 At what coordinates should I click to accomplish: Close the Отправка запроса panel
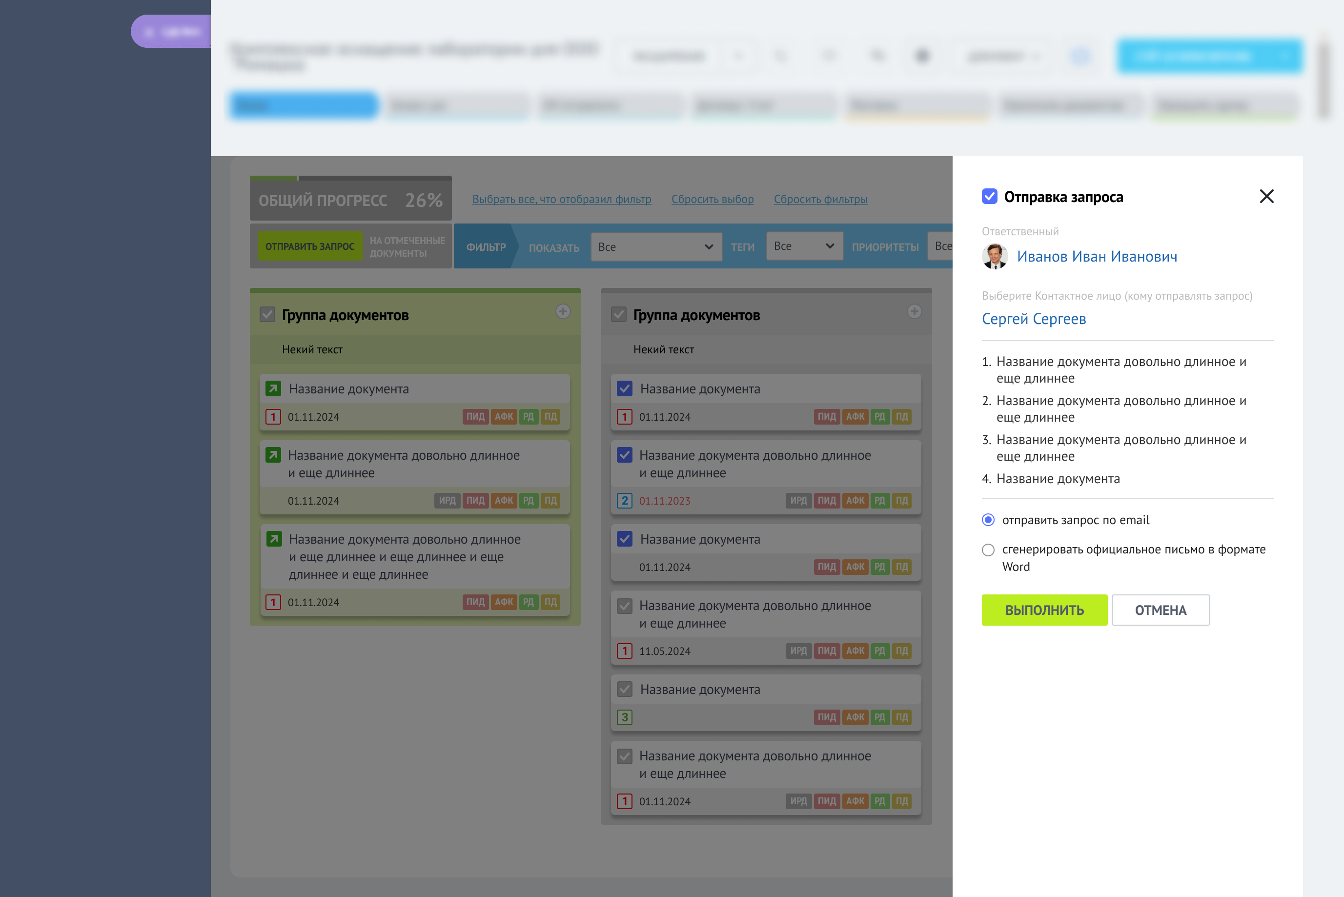point(1266,196)
